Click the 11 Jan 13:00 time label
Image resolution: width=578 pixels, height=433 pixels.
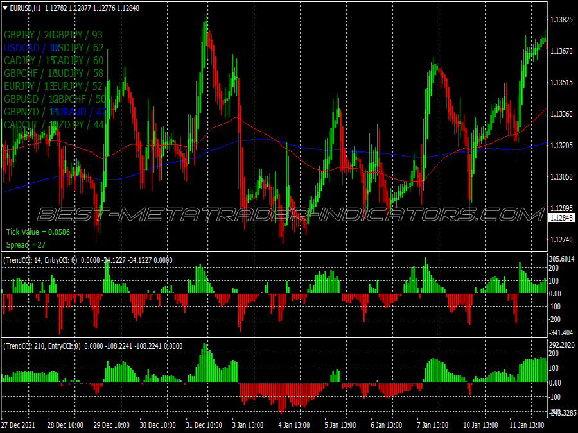click(527, 425)
